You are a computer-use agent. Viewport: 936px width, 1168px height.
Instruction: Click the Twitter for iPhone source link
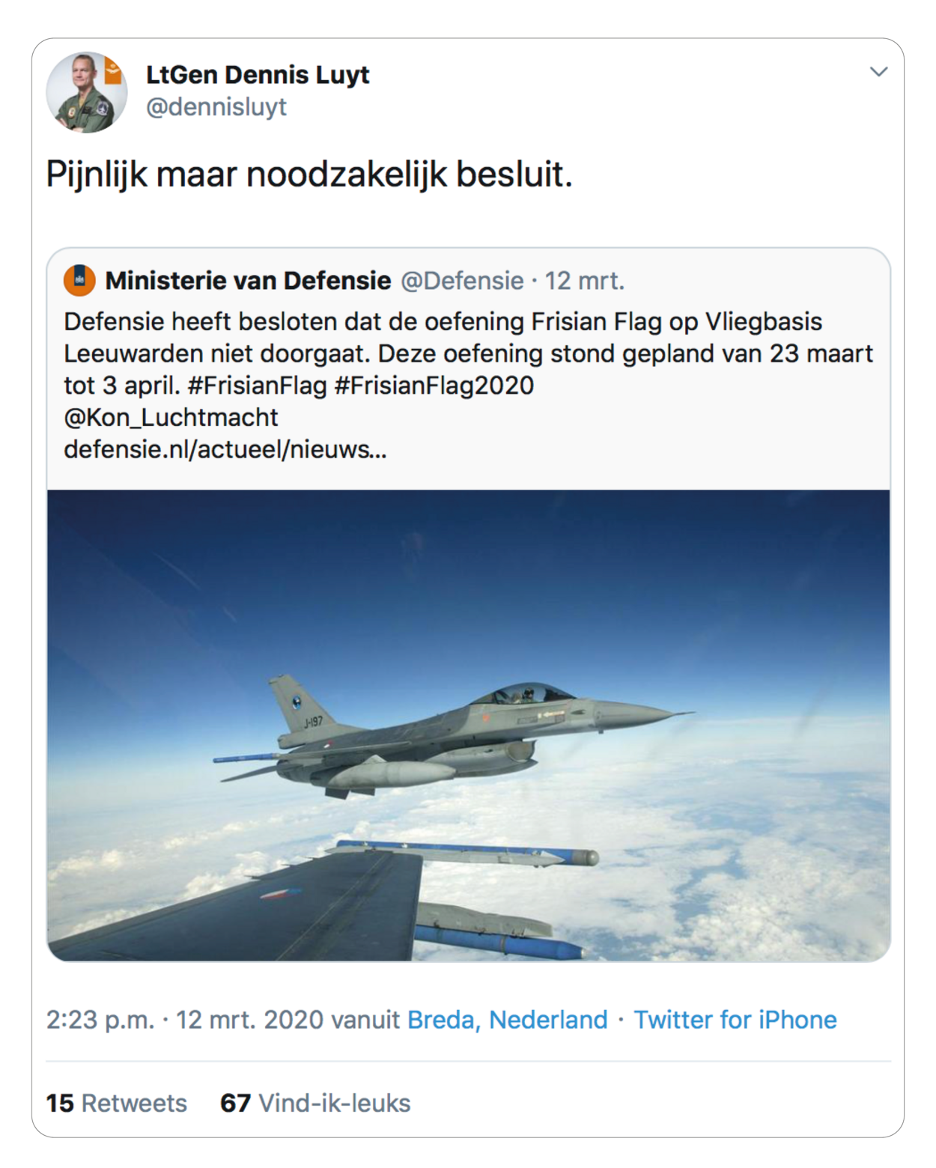pos(735,1020)
